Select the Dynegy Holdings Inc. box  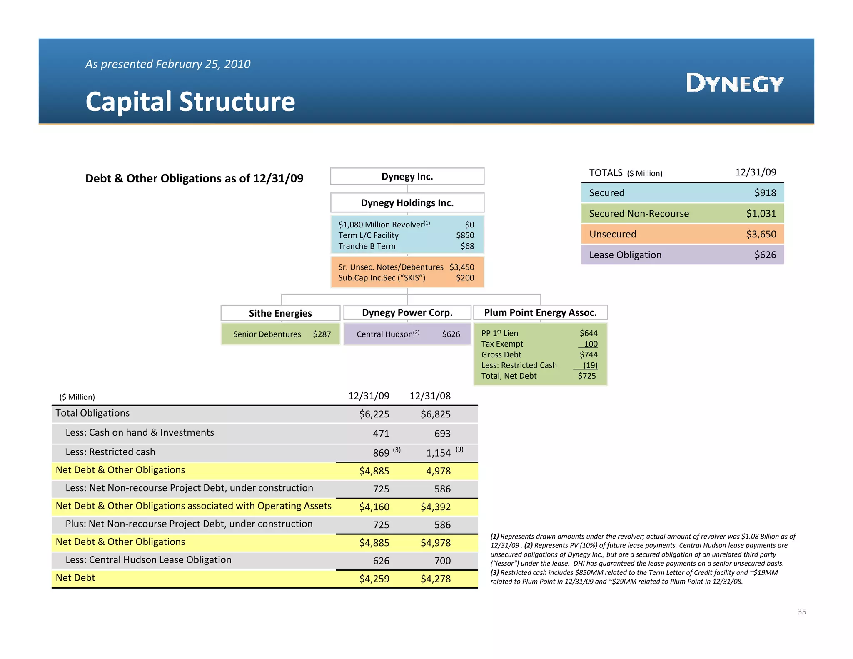407,203
